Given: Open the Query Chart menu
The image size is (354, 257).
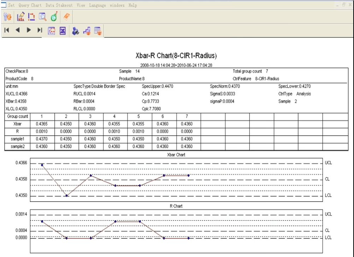Looking at the screenshot, I should click(30, 5).
